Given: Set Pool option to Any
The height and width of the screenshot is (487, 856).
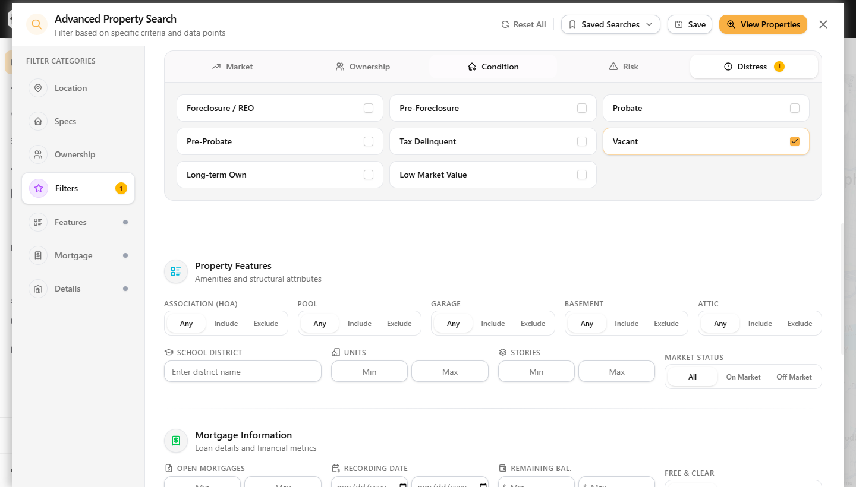Looking at the screenshot, I should click(320, 324).
